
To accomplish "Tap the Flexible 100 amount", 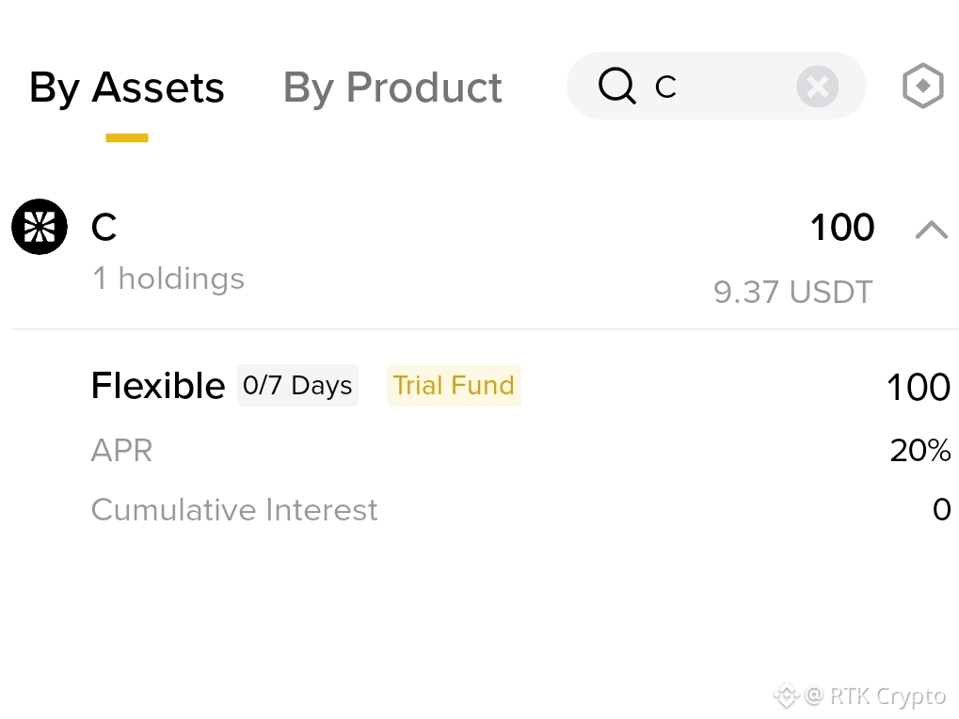I will click(918, 387).
